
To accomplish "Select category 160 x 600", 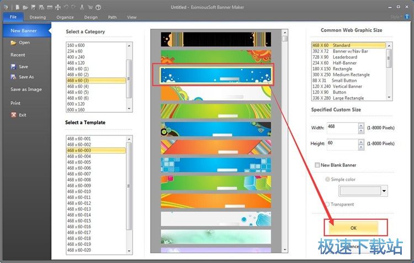I will tap(96, 45).
